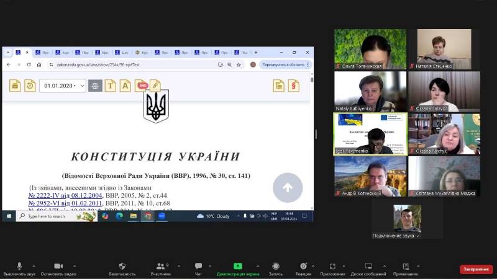Open law link № 2222-IV від 08.12.2004
The height and width of the screenshot is (279, 497).
tap(65, 195)
